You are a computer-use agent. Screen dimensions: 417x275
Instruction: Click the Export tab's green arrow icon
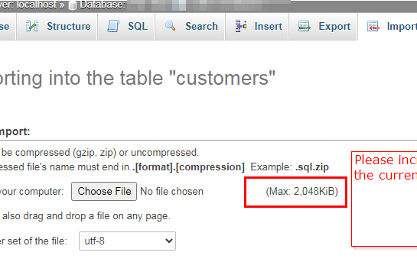click(304, 26)
